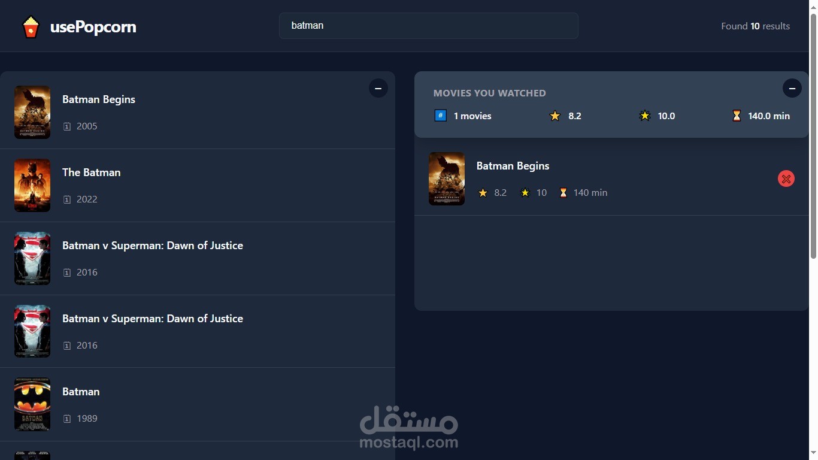Image resolution: width=818 pixels, height=460 pixels.
Task: Collapse the Movies You Watched panel
Action: point(792,88)
